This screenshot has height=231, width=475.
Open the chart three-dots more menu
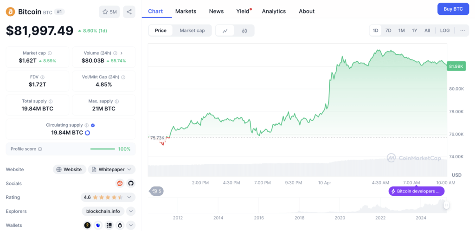[x=462, y=30]
